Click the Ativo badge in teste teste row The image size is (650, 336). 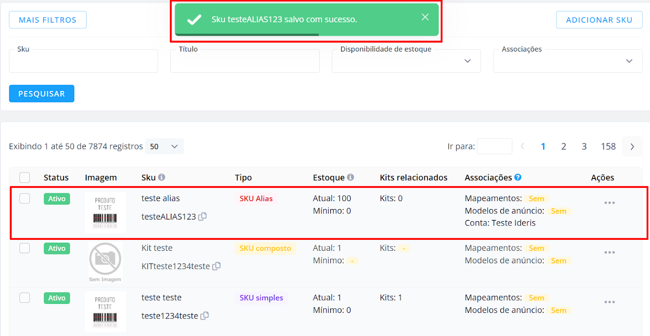click(57, 298)
